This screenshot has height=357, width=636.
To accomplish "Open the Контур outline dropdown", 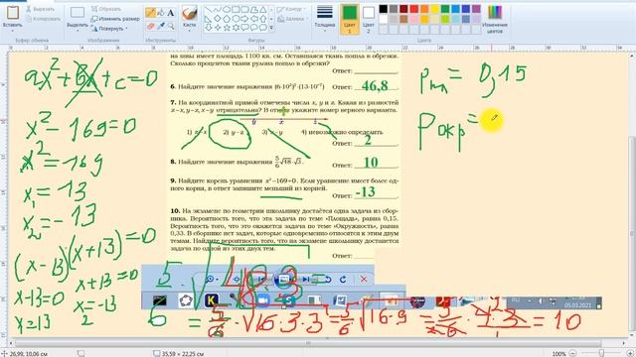I will click(292, 9).
